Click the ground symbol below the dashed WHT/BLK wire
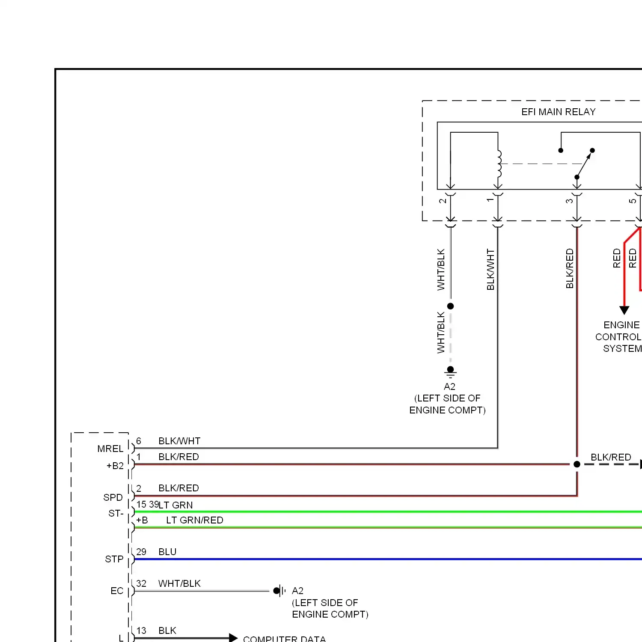 pyautogui.click(x=450, y=372)
